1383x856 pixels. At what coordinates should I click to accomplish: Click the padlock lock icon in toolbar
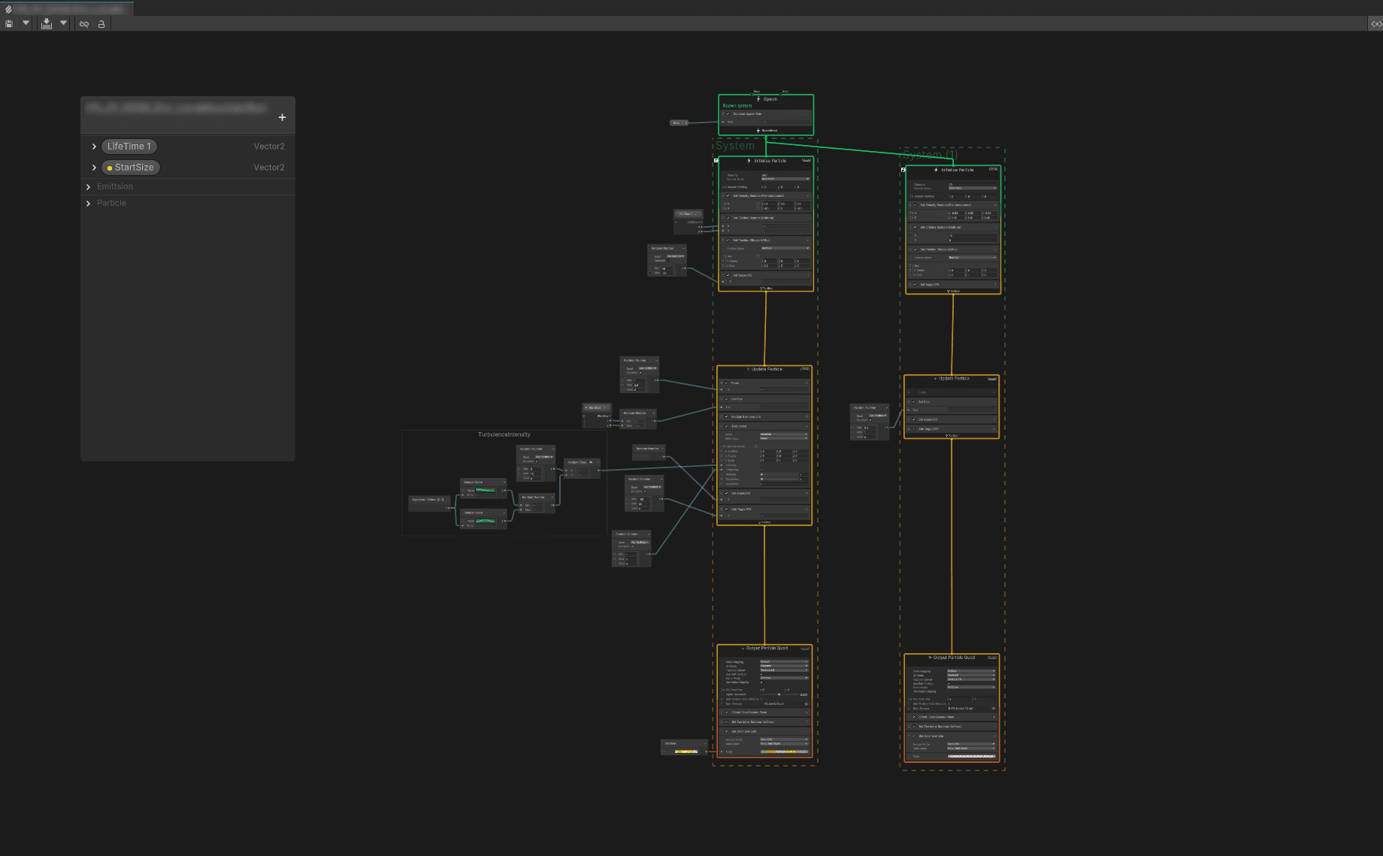(x=101, y=24)
